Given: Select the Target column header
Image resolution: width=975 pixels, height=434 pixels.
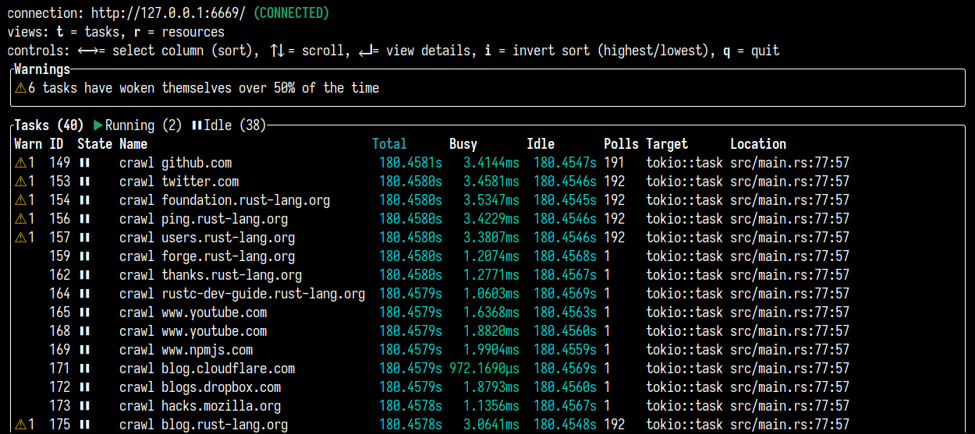Looking at the screenshot, I should point(667,144).
